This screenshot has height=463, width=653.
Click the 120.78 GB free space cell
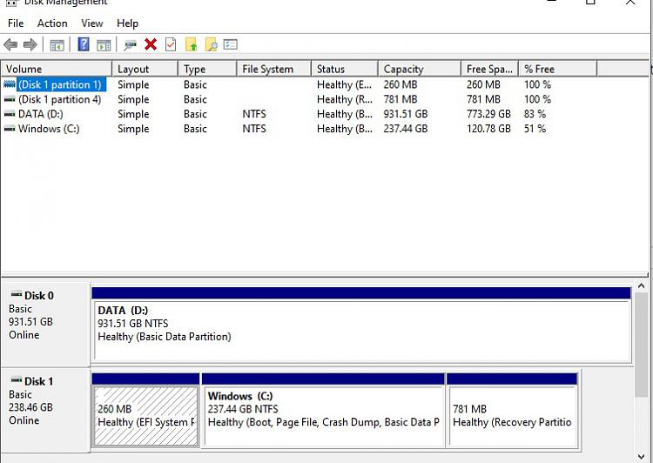488,129
